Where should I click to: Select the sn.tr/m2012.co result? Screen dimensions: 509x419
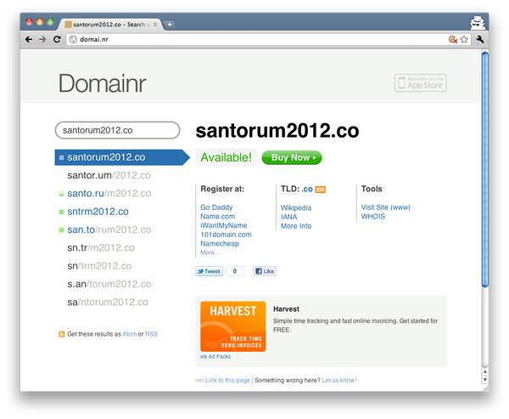coord(101,248)
